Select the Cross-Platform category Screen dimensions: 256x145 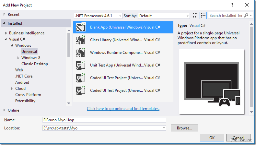(28, 95)
